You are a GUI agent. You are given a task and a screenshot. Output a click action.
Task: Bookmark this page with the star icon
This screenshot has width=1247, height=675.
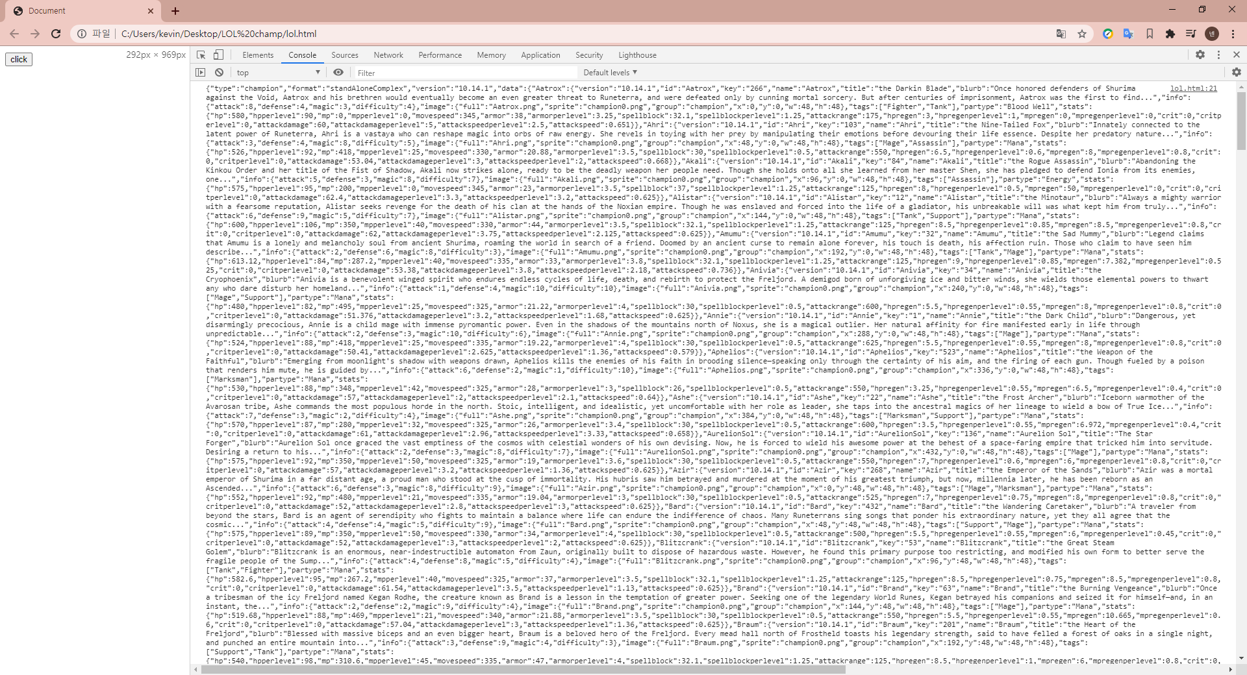coord(1082,34)
